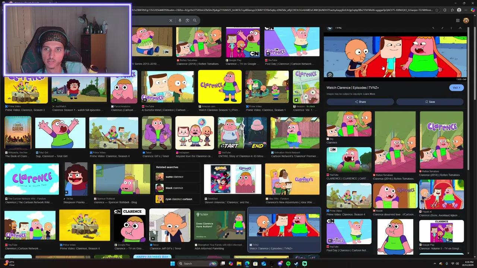
Task: Click the weather widget showing 27°C
Action: (9, 264)
